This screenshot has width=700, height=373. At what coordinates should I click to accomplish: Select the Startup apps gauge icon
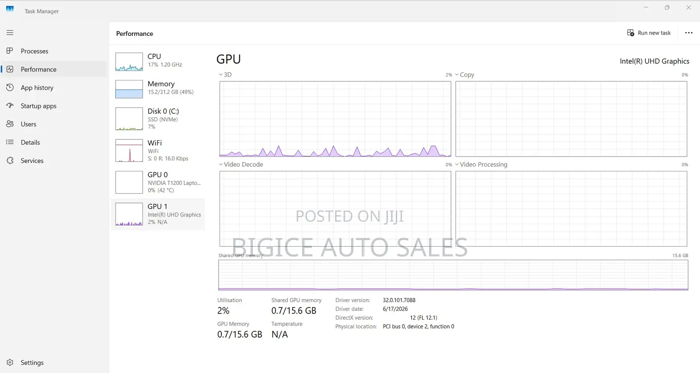(10, 106)
